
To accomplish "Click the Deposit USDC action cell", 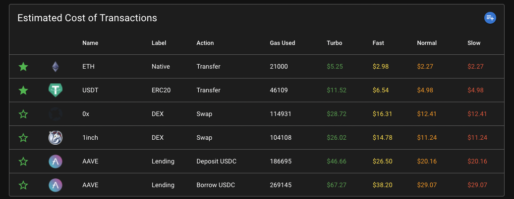I will [x=216, y=161].
